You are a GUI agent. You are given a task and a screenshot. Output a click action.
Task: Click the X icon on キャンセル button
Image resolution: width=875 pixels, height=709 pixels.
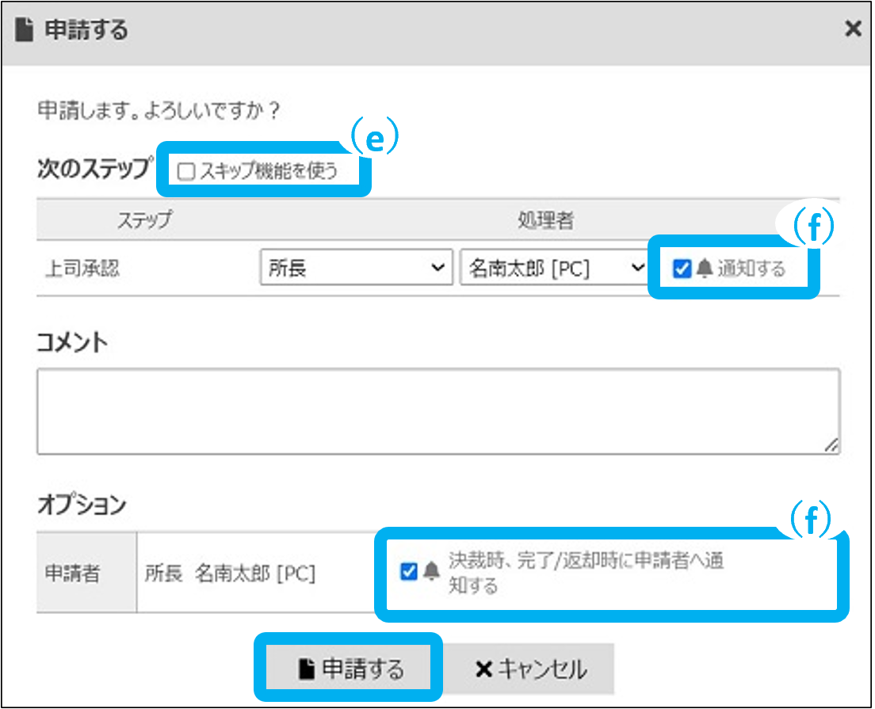coord(483,669)
